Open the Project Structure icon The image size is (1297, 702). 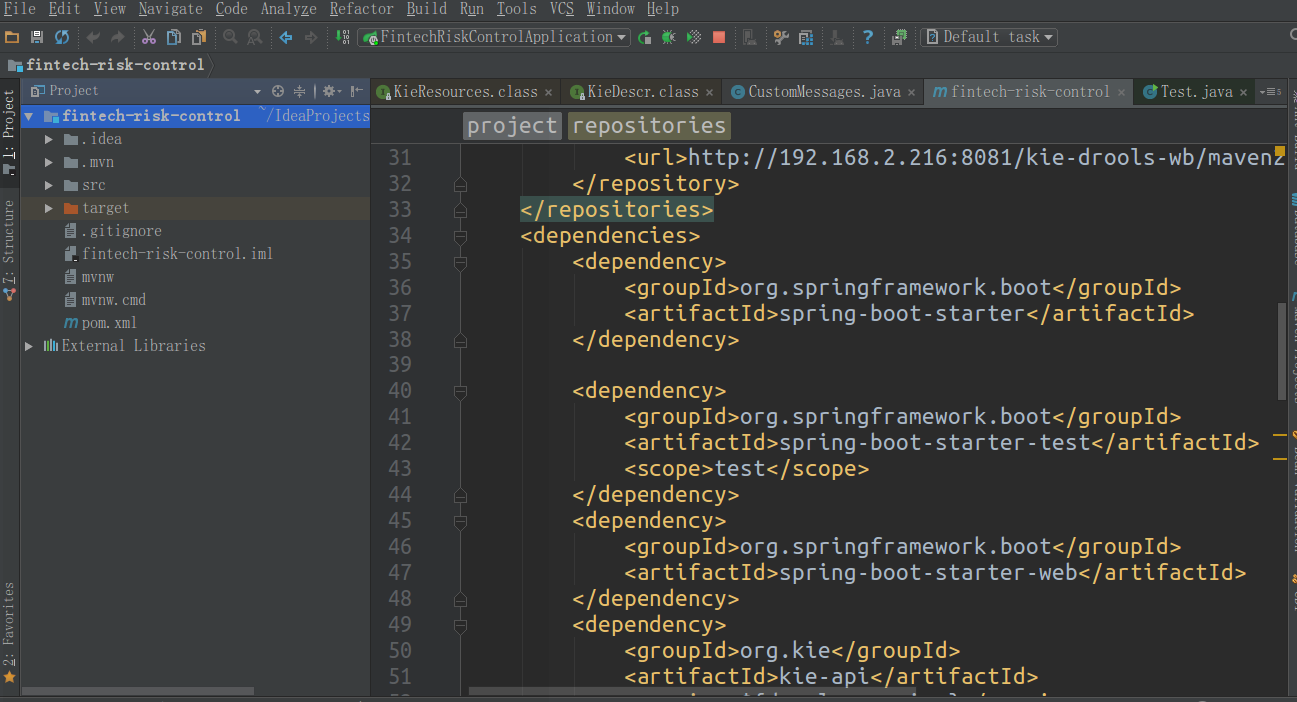tap(806, 37)
